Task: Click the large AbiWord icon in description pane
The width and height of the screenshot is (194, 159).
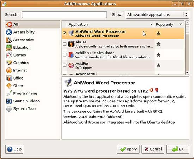Action: click(68, 83)
